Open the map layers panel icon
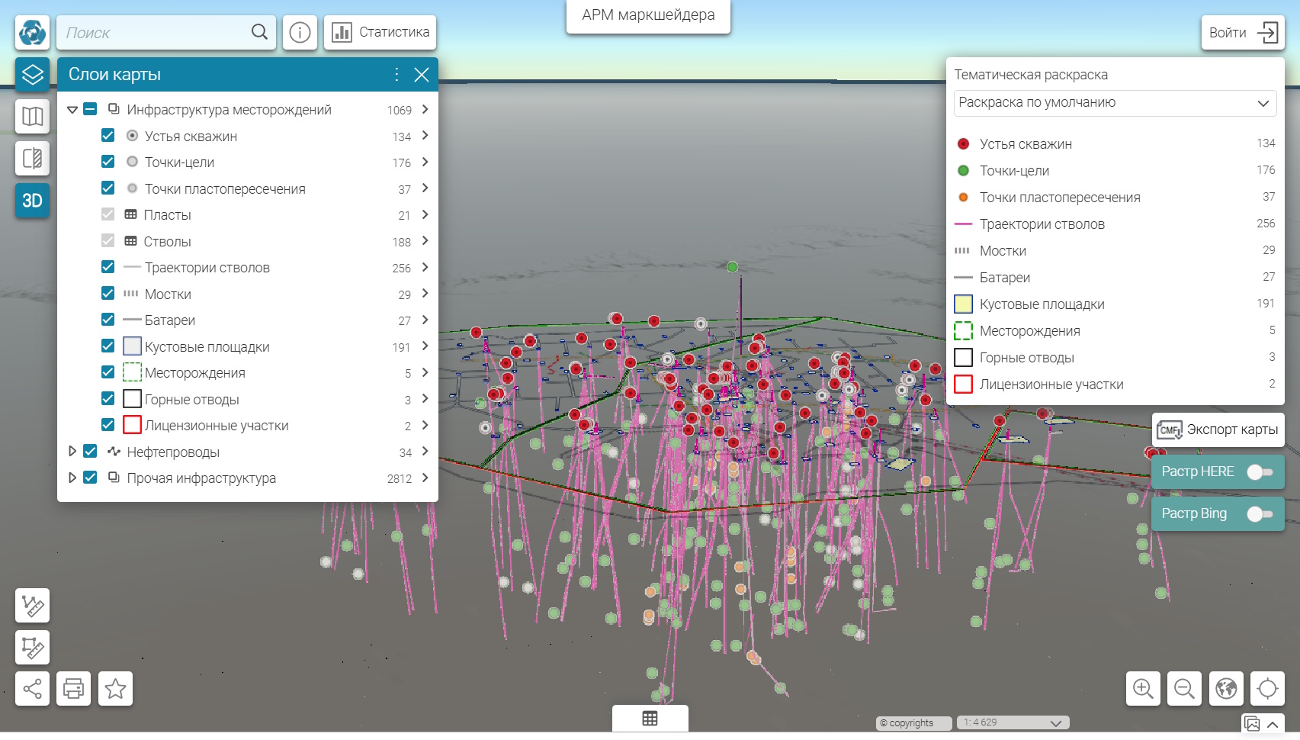The height and width of the screenshot is (740, 1300). coord(32,75)
